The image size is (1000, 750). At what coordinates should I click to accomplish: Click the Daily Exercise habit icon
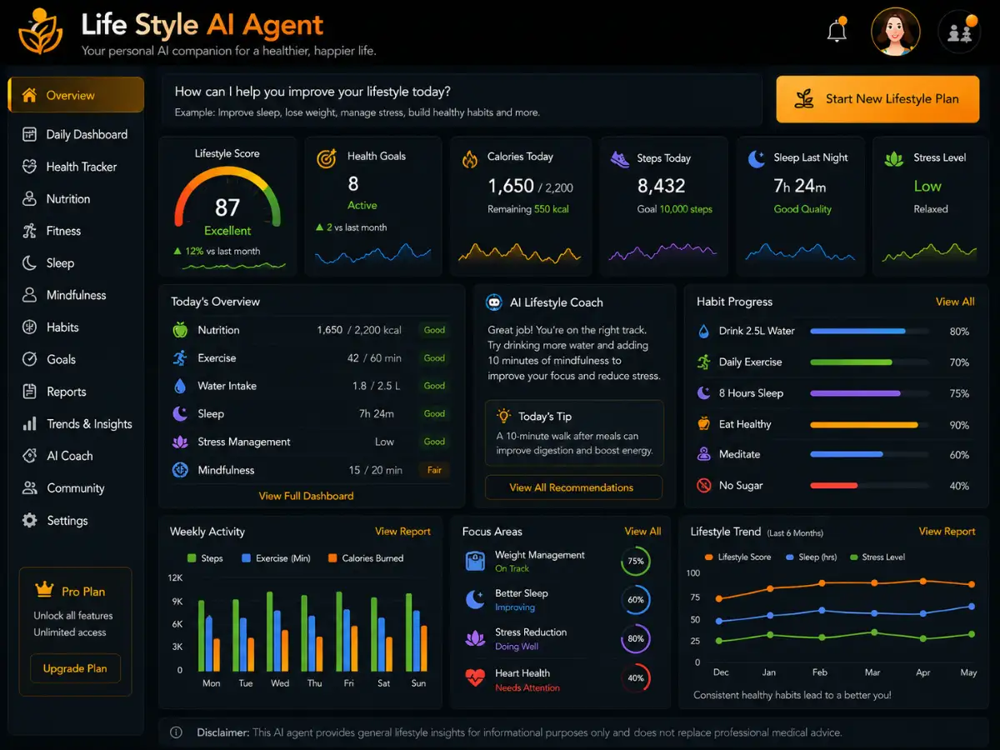[x=703, y=362]
